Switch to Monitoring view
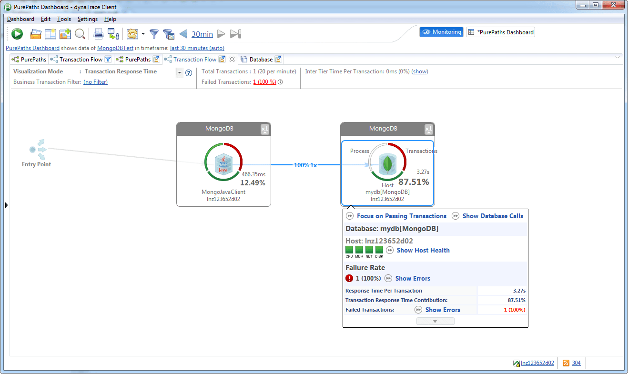628x374 pixels. (441, 32)
